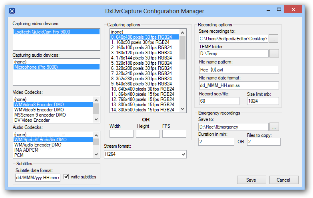Click the Files to copy field
Viewport: 313px width, 198px height.
click(x=264, y=142)
